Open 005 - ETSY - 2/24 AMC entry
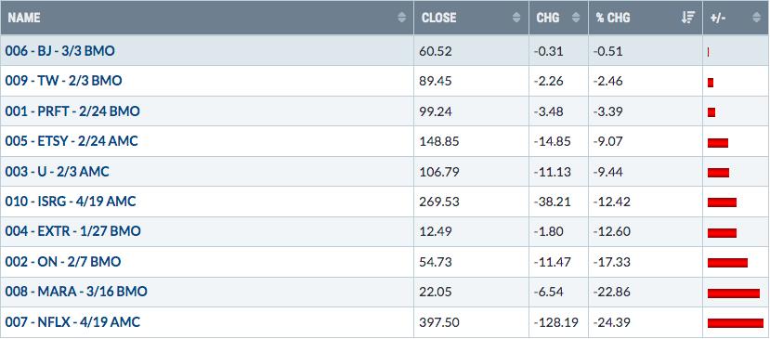The height and width of the screenshot is (339, 770). click(72, 141)
